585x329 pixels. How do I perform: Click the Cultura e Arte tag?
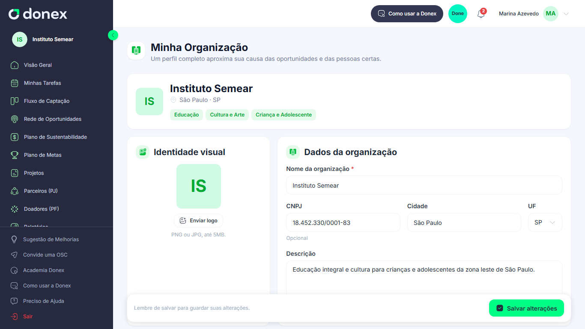[227, 115]
